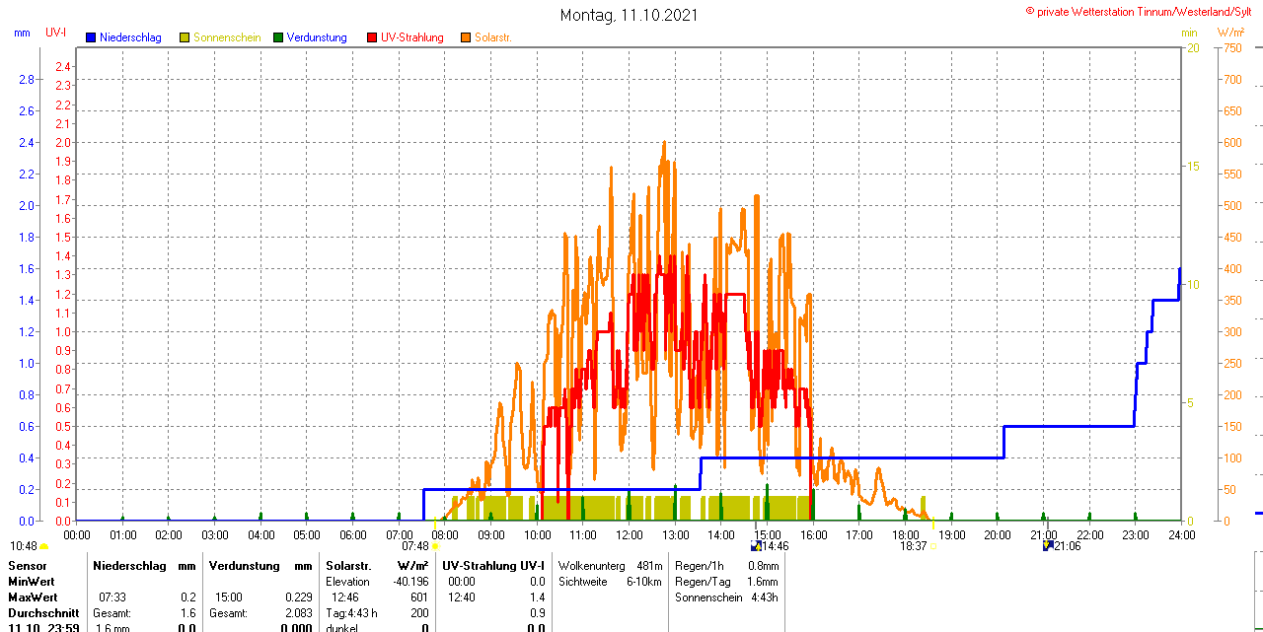The image size is (1263, 632).
Task: Click the 12:00 mark on time axis
Action: click(630, 534)
